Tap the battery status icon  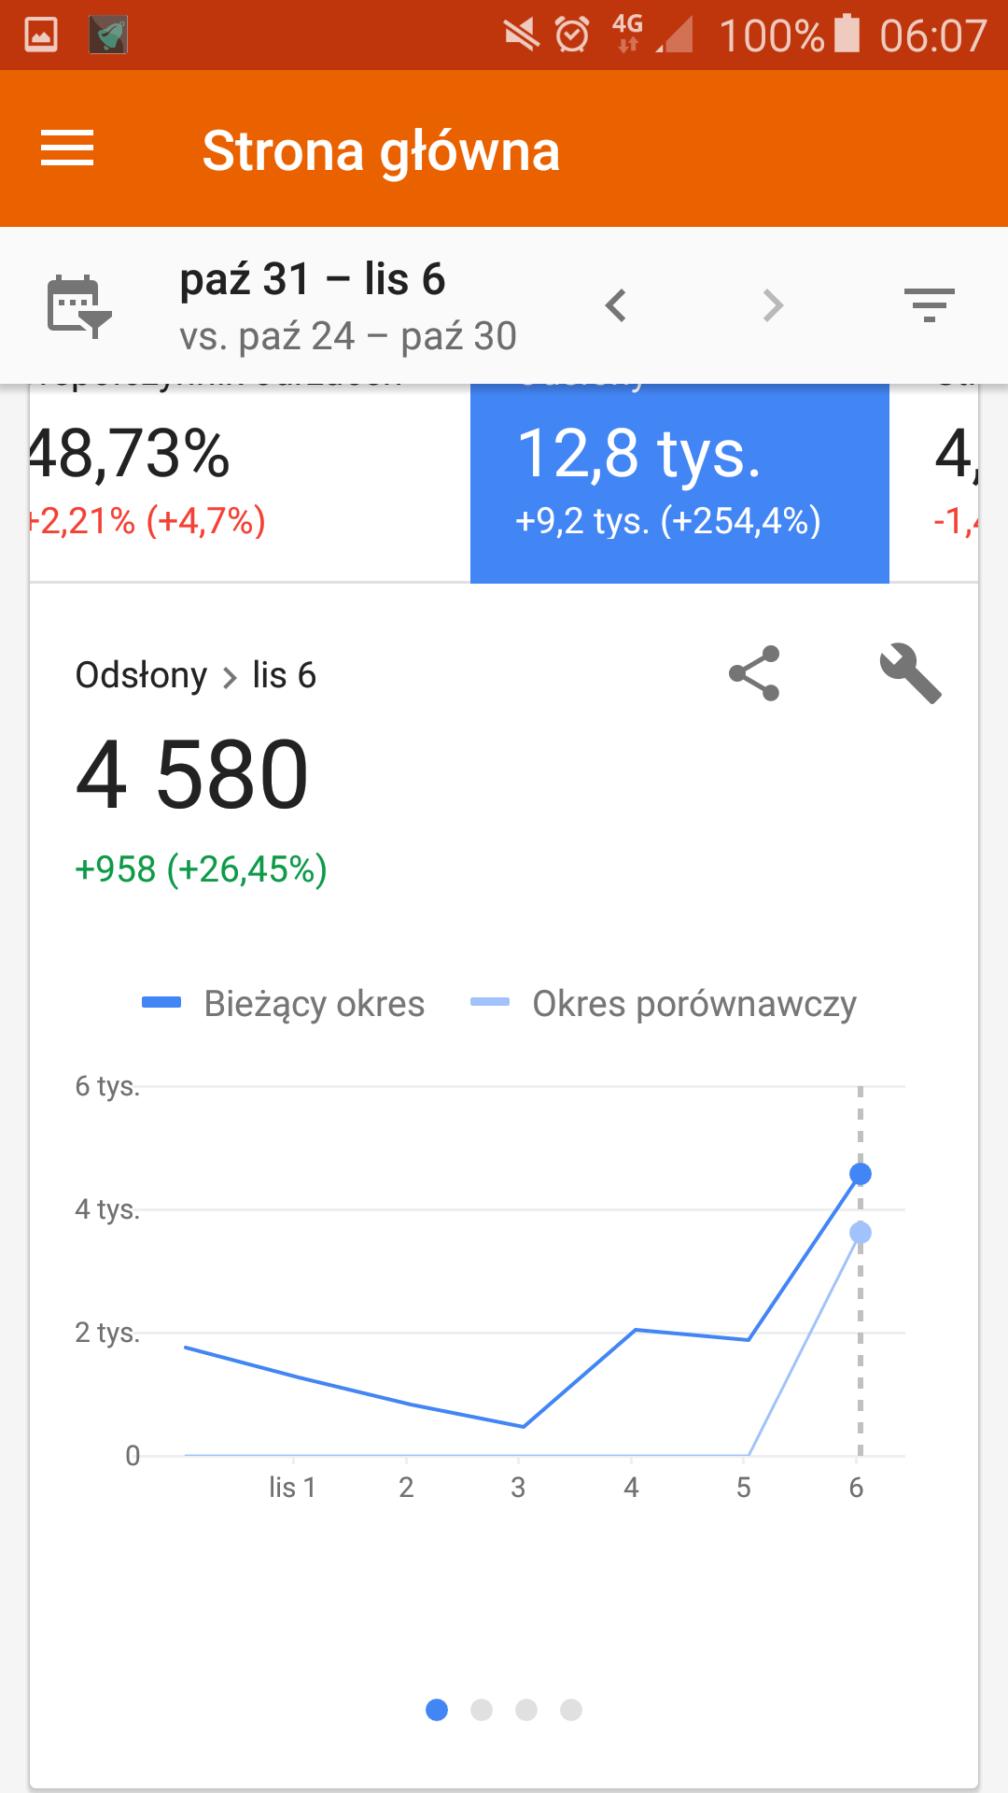[847, 34]
